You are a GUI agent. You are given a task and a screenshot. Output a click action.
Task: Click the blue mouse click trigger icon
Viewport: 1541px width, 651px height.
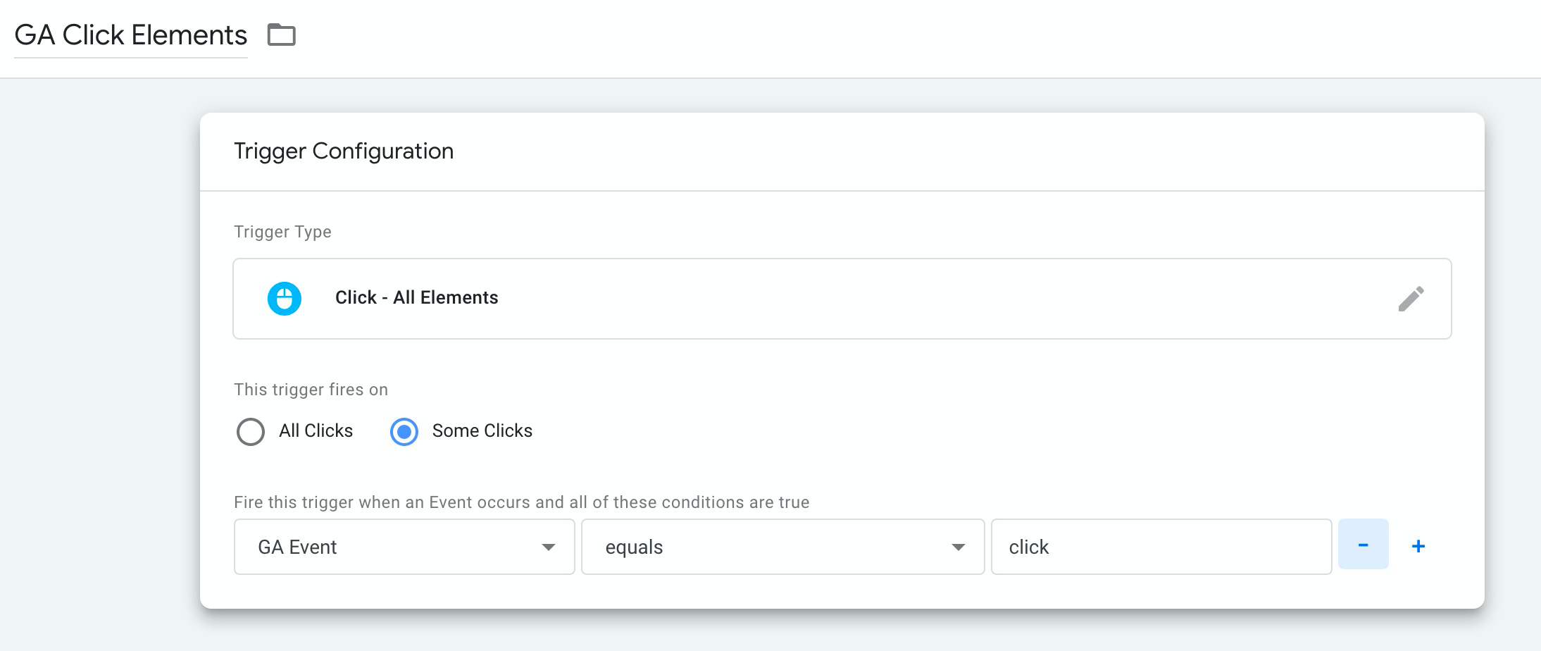coord(285,299)
